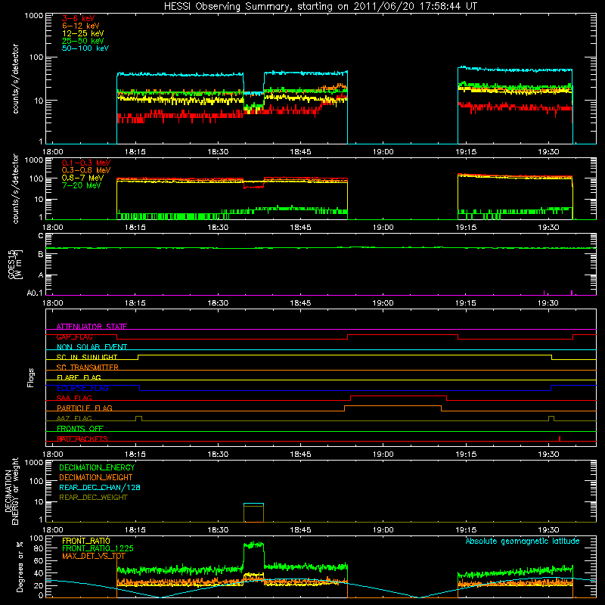The width and height of the screenshot is (605, 605).
Task: Click the BAD_PACKETS flag label
Action: pos(82,439)
